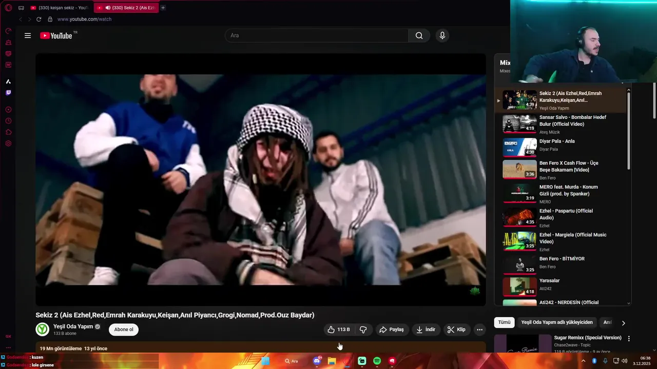This screenshot has width=657, height=369.
Task: Click in the YouTube Ara search field
Action: (317, 35)
